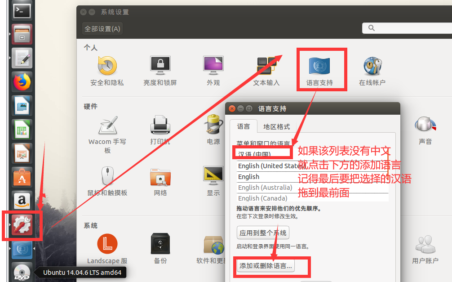The image size is (452, 282).
Task: Open Power (电源) settings
Action: (x=213, y=130)
